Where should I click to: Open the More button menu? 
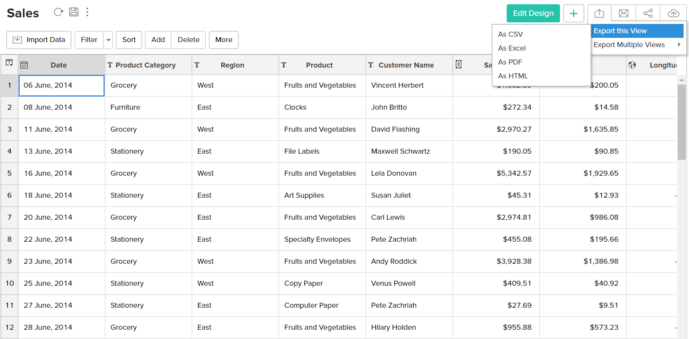[x=224, y=40]
